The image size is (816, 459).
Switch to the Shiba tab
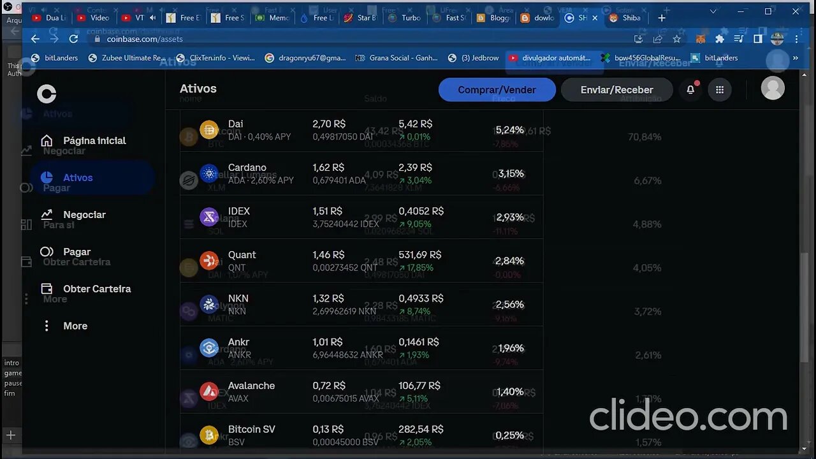coord(625,18)
